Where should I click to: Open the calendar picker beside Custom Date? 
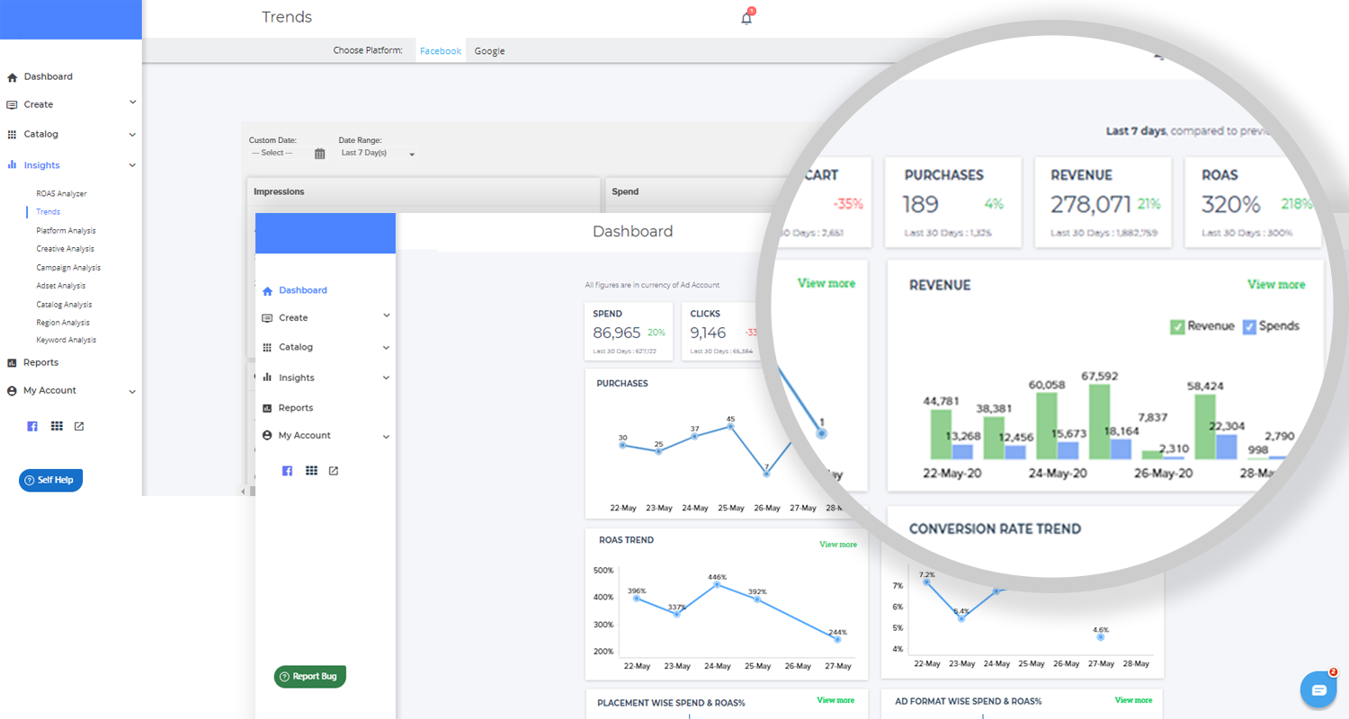[319, 154]
